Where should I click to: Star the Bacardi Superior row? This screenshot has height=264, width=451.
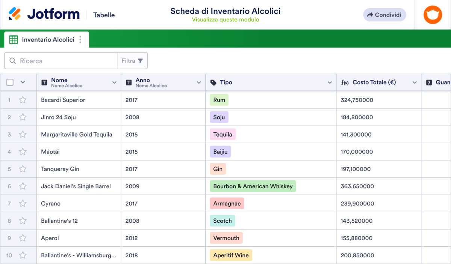(x=23, y=100)
